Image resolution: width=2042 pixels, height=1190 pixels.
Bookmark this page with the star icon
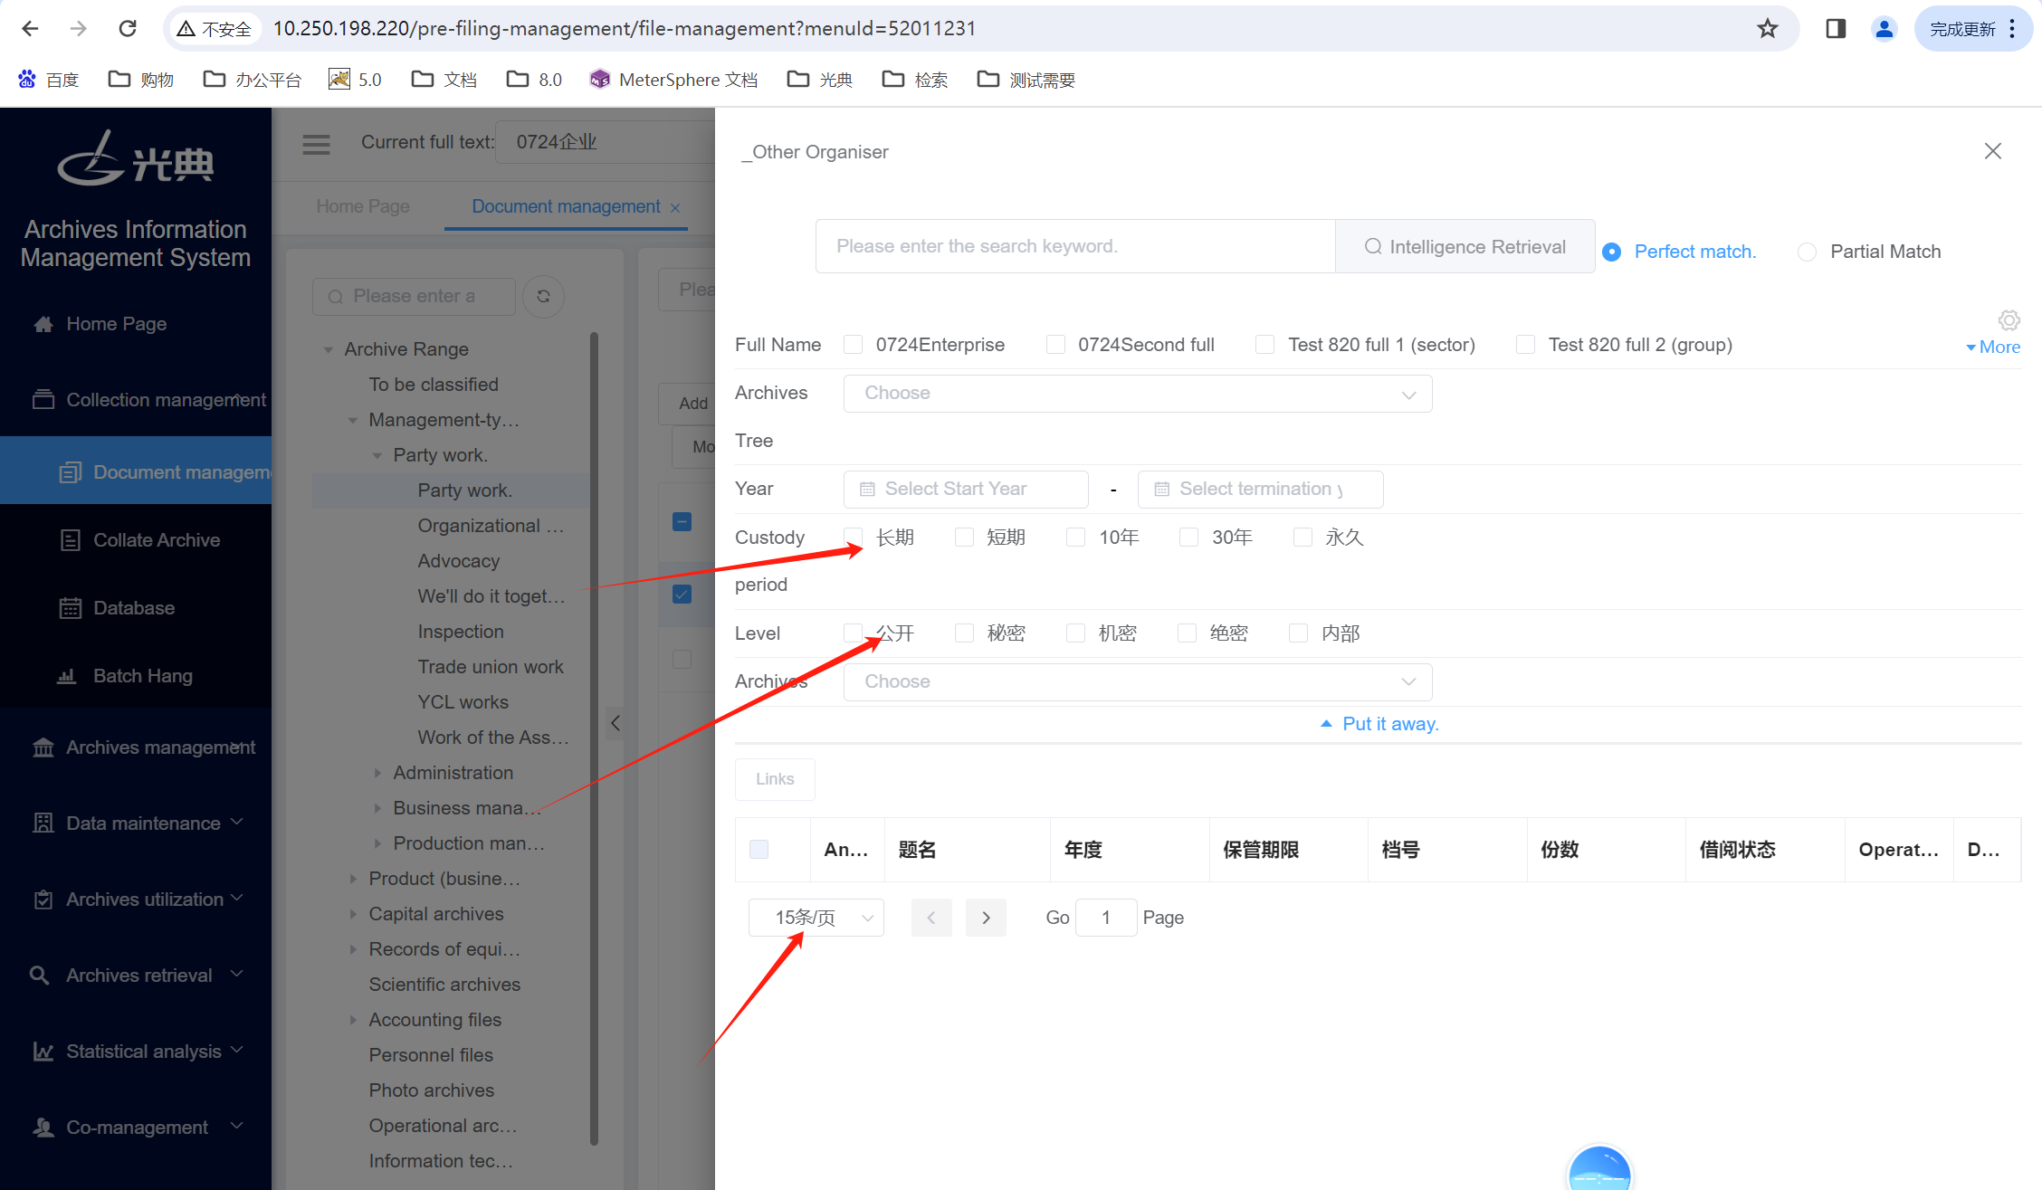(x=1767, y=29)
